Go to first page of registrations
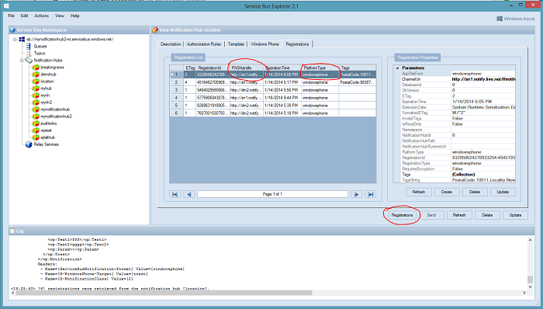This screenshot has width=543, height=309. click(x=175, y=194)
